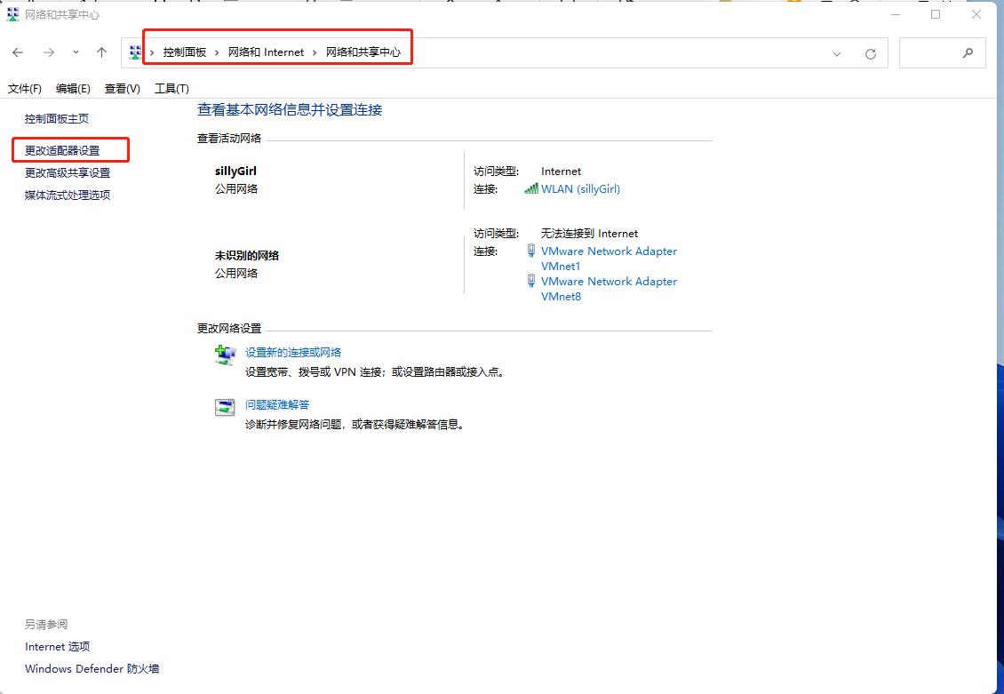Click the refresh icon in the address bar
The image size is (1004, 694).
pos(870,52)
